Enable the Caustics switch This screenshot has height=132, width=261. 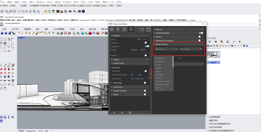[201, 37]
